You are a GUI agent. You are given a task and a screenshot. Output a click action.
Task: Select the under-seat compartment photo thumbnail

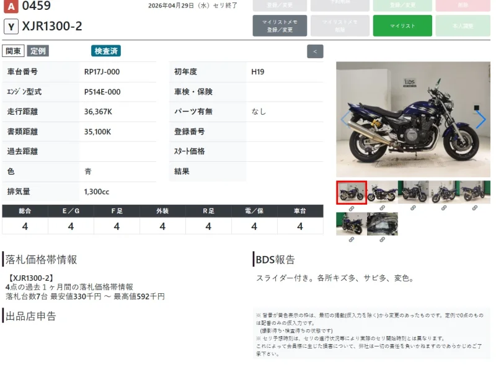383,224
